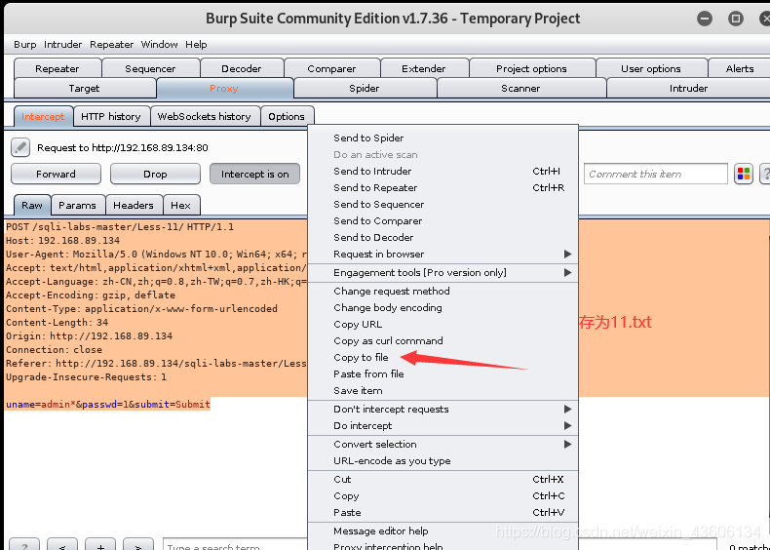Select Send to Decoder entry

point(443,237)
